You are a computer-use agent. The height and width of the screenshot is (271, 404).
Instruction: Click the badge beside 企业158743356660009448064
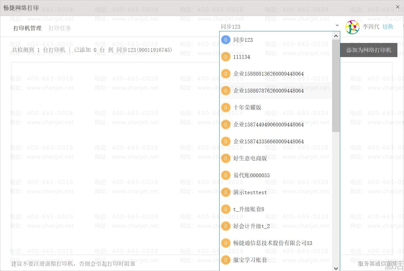(x=226, y=141)
